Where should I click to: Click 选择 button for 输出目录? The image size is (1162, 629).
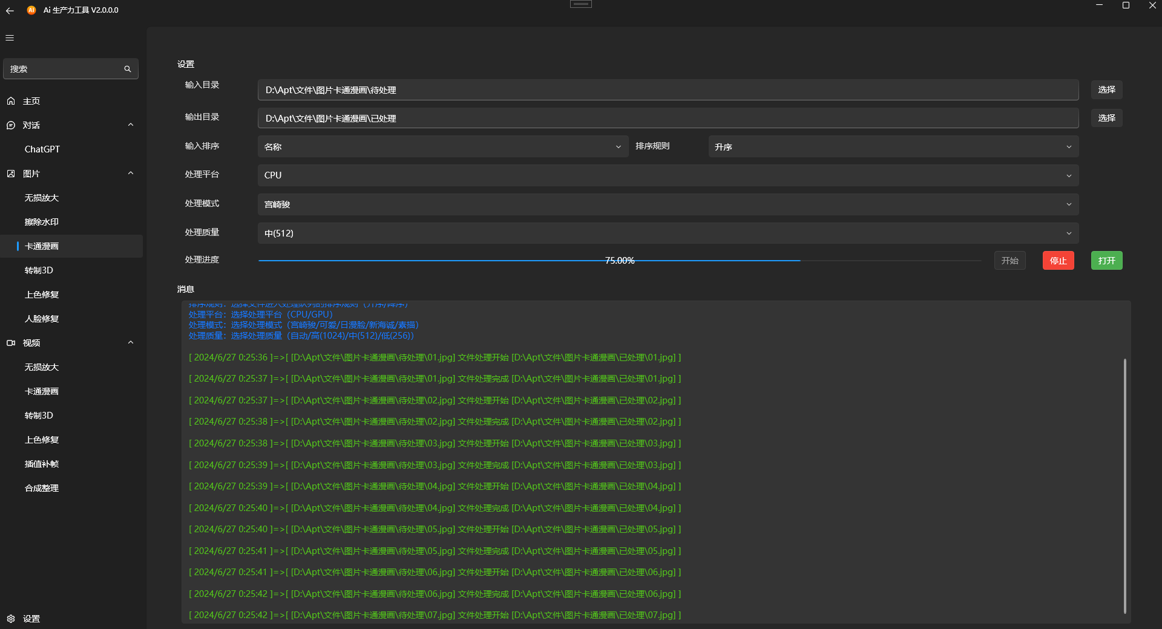(1106, 118)
